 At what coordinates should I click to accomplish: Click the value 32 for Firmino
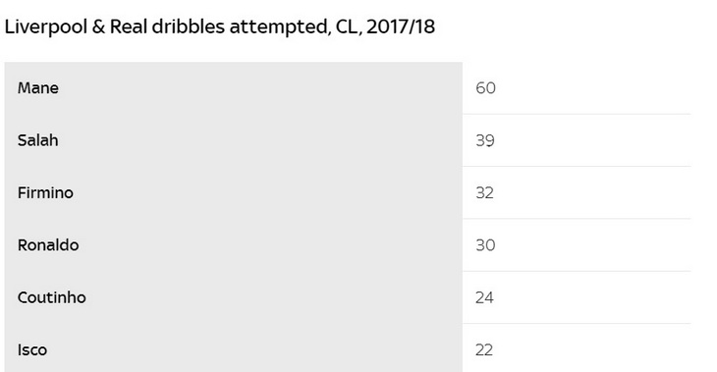click(484, 192)
